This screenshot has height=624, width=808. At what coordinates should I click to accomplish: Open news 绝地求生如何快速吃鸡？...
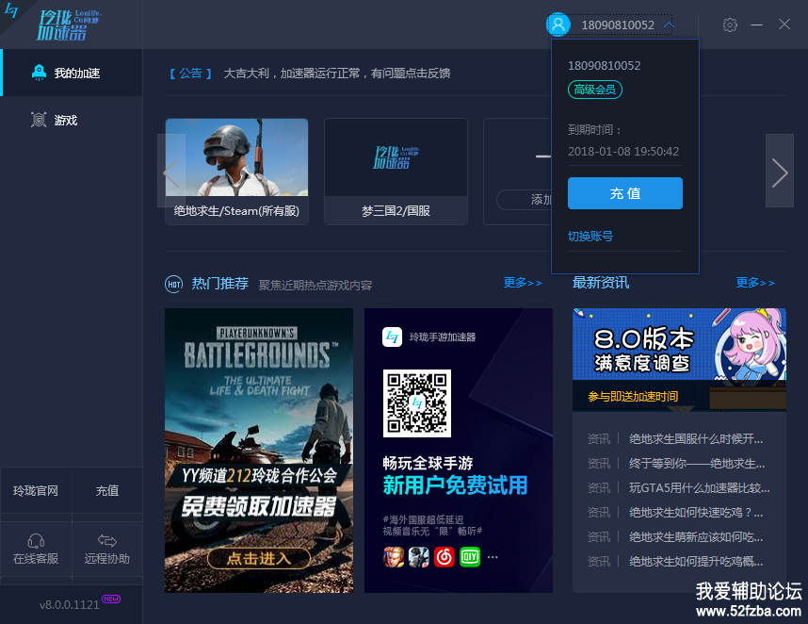coord(696,512)
